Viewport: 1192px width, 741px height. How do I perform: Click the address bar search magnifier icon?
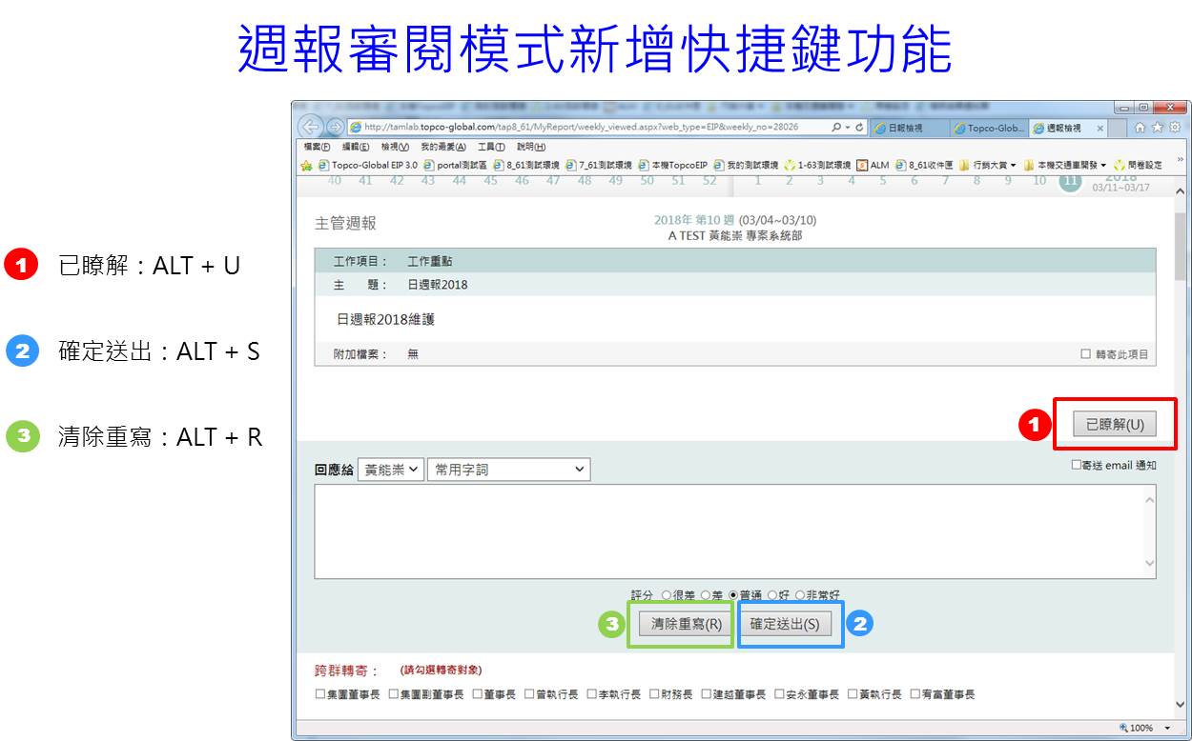point(836,128)
